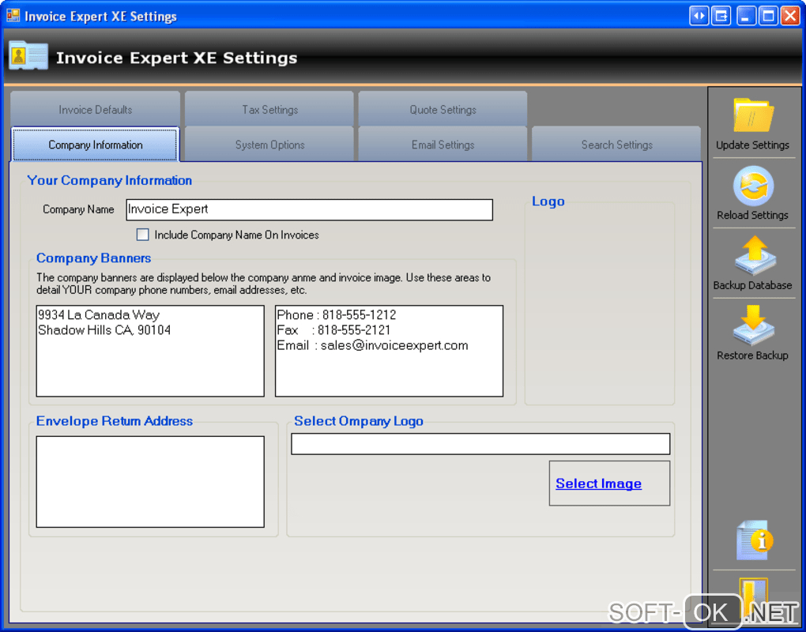Click the left-right arrows title bar button
Screen dimensions: 806x632
(699, 16)
